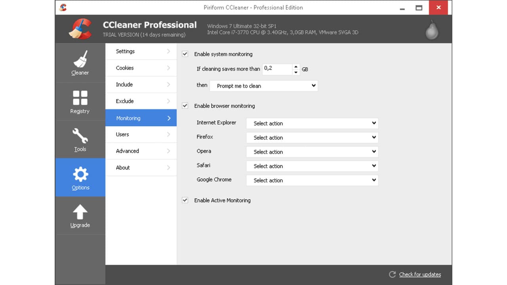Disable Enable system monitoring

(185, 54)
